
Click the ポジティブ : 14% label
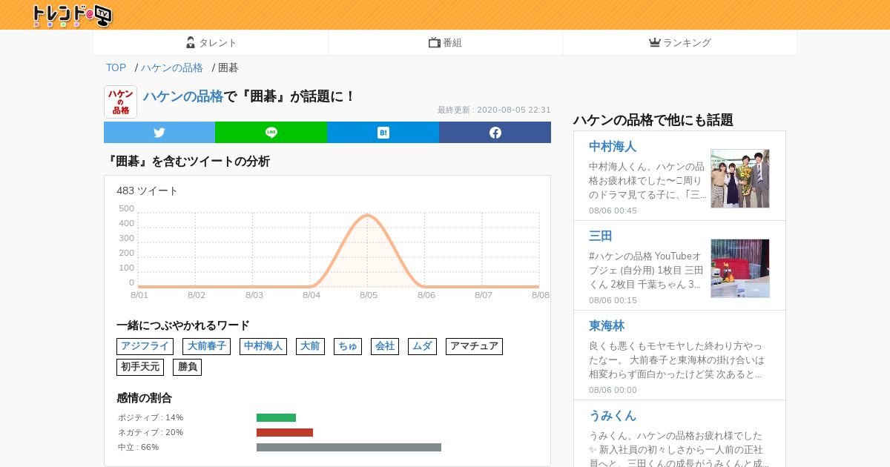point(151,417)
